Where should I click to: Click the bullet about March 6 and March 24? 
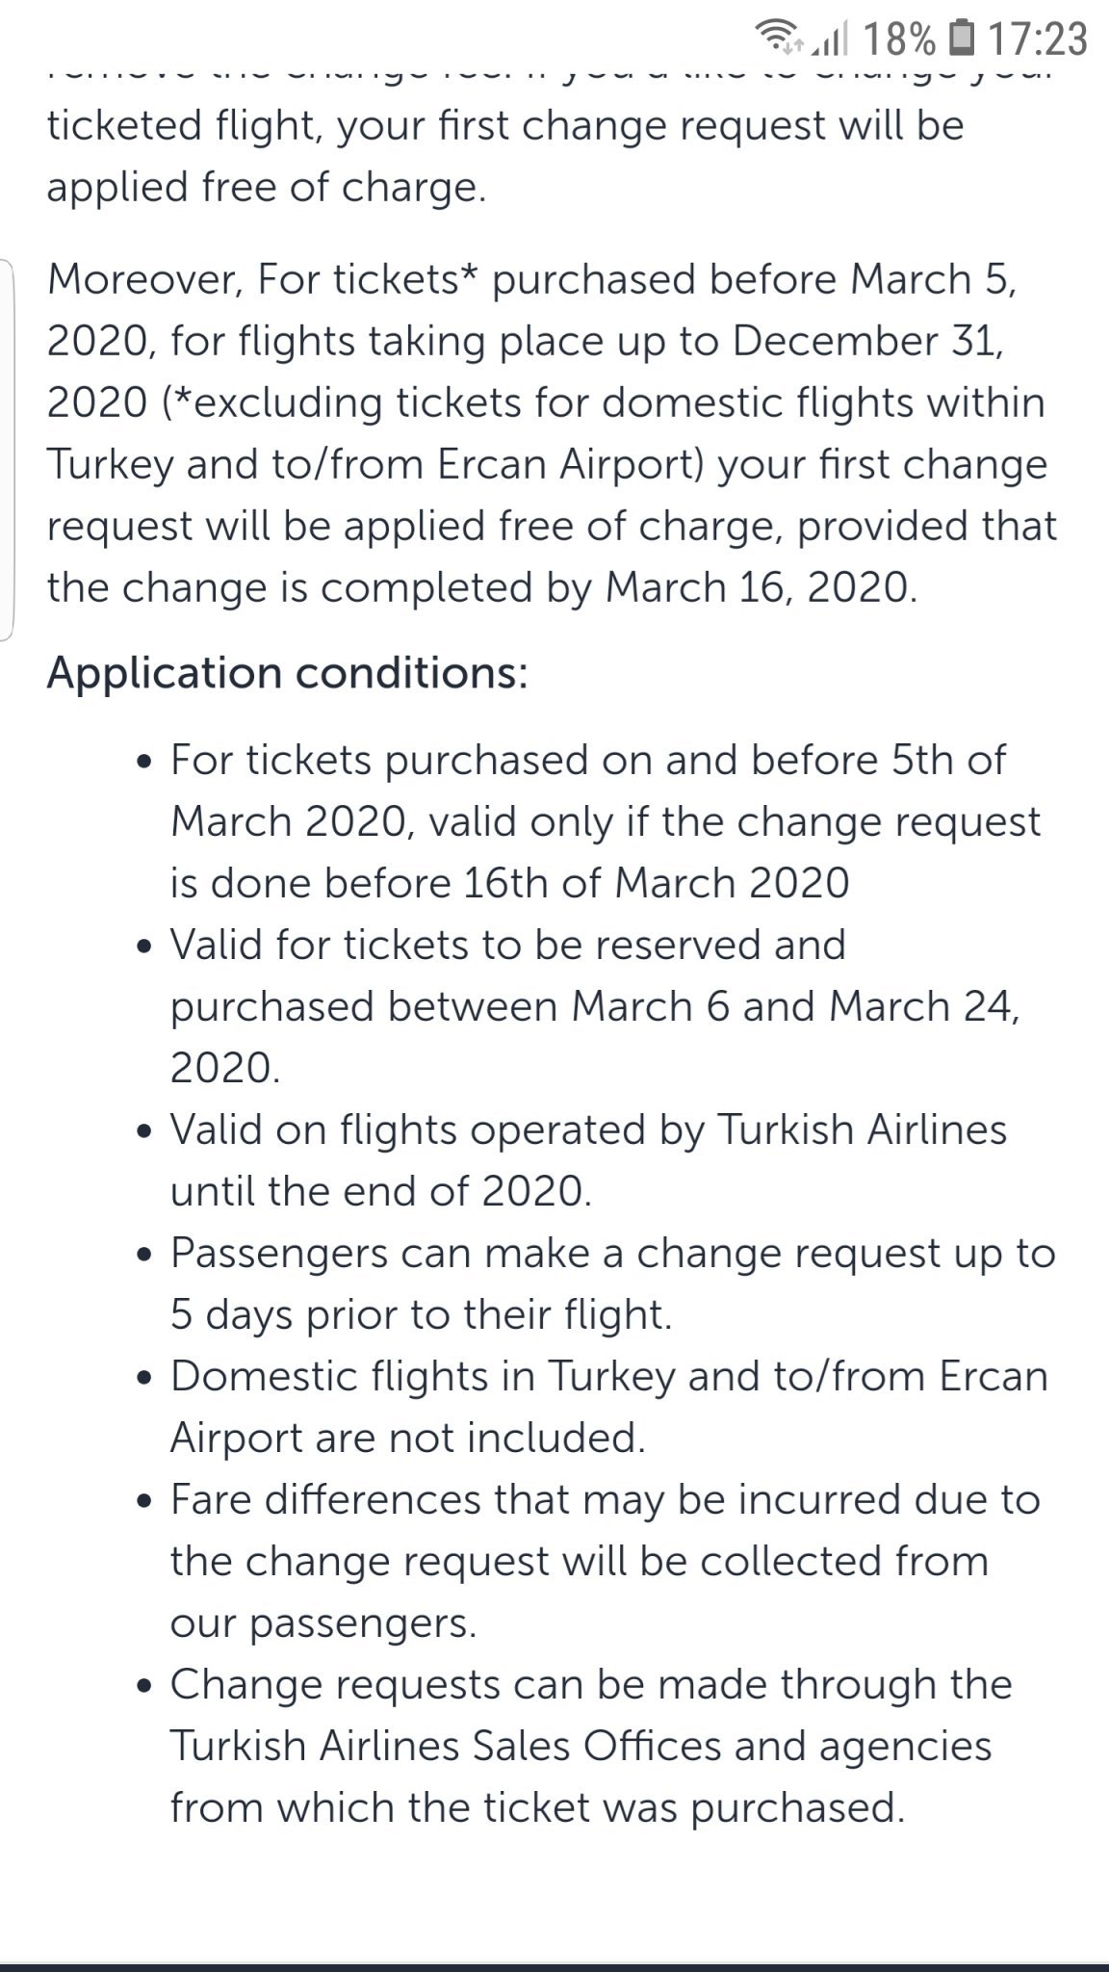click(594, 1005)
